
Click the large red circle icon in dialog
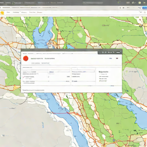coord(26,58)
